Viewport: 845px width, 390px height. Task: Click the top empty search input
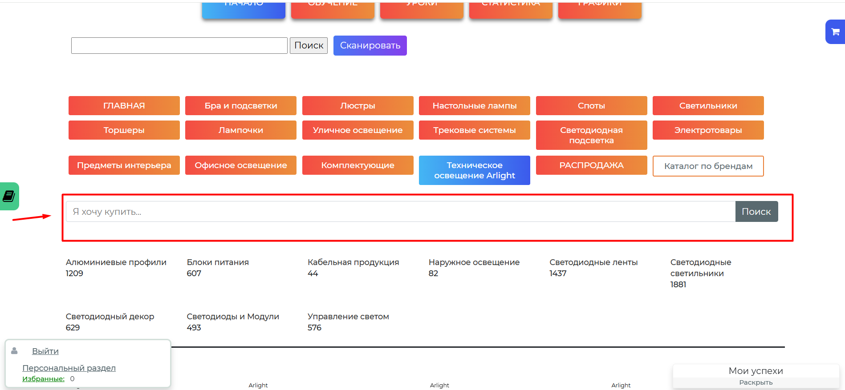[179, 45]
